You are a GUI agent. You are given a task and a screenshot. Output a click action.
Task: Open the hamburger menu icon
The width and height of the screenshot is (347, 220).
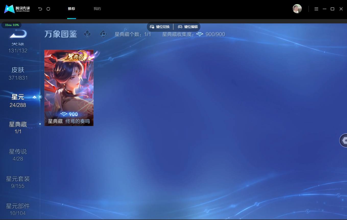coord(316,9)
